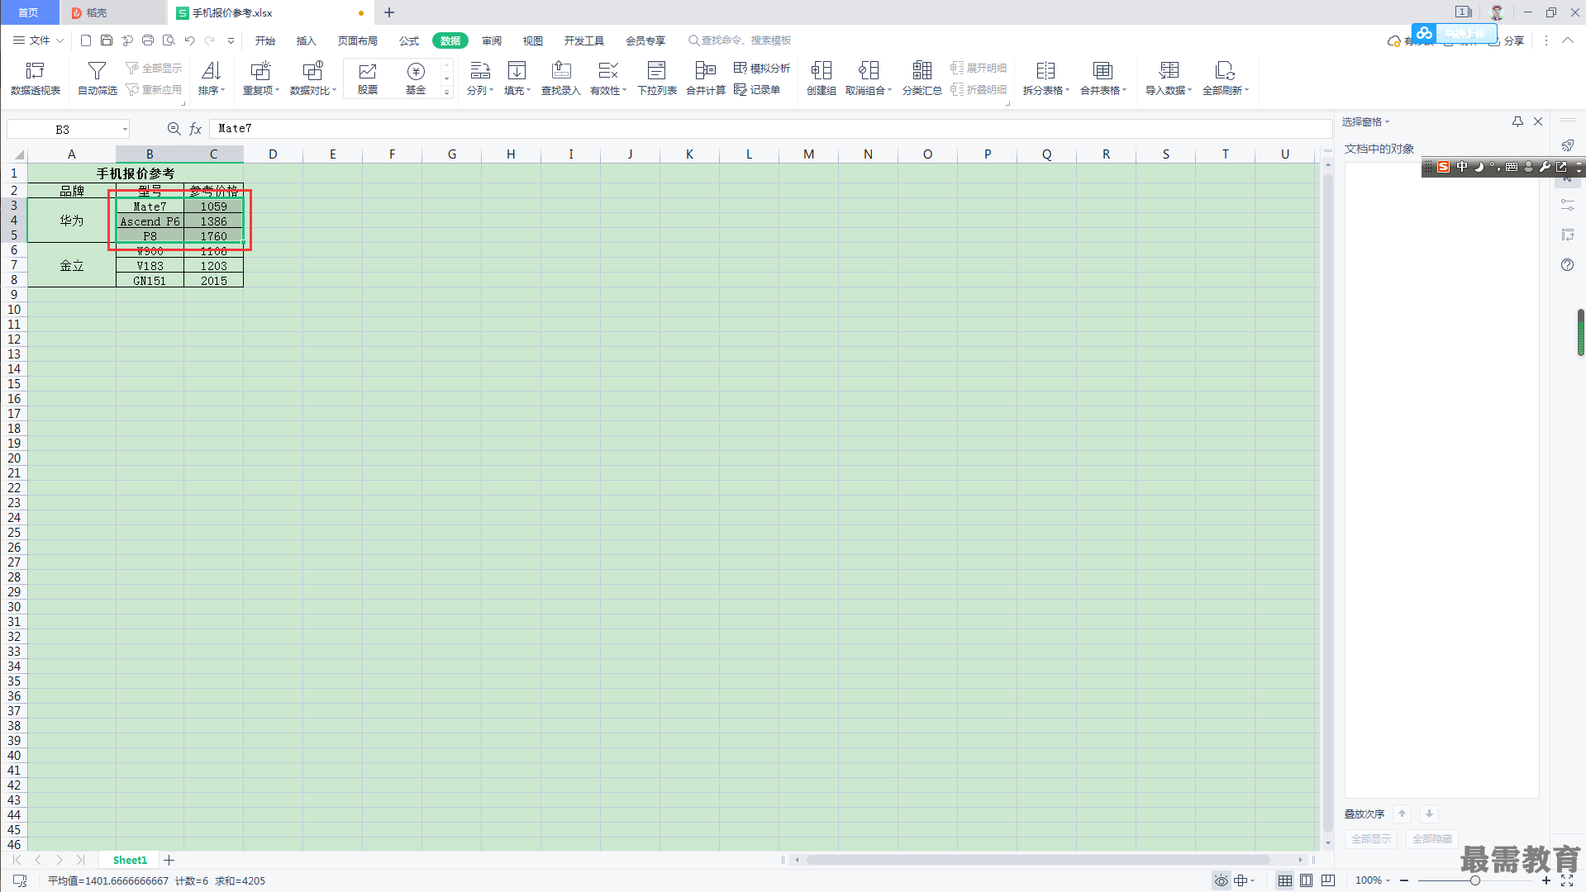Add a new document tab with plus
This screenshot has height=892, width=1586.
389,12
